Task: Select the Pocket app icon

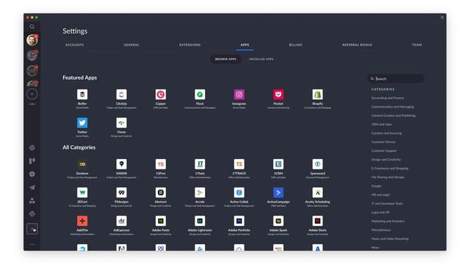Action: click(278, 95)
